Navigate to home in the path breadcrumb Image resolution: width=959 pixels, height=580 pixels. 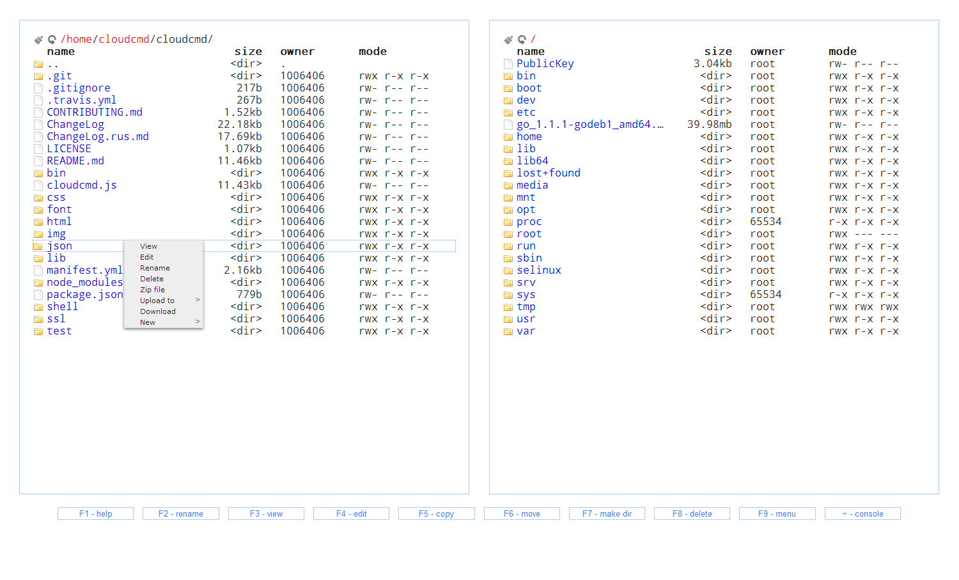pyautogui.click(x=79, y=40)
